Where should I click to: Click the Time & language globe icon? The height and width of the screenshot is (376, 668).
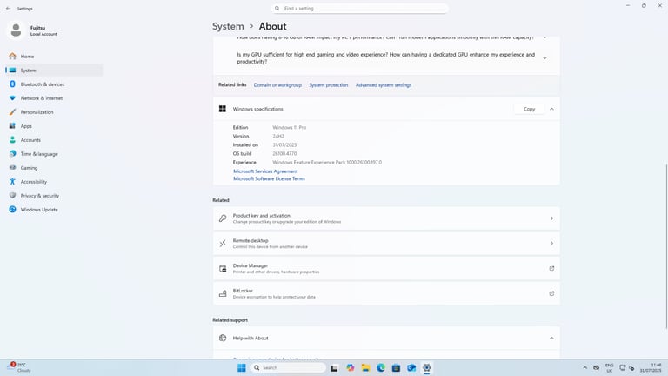12,154
